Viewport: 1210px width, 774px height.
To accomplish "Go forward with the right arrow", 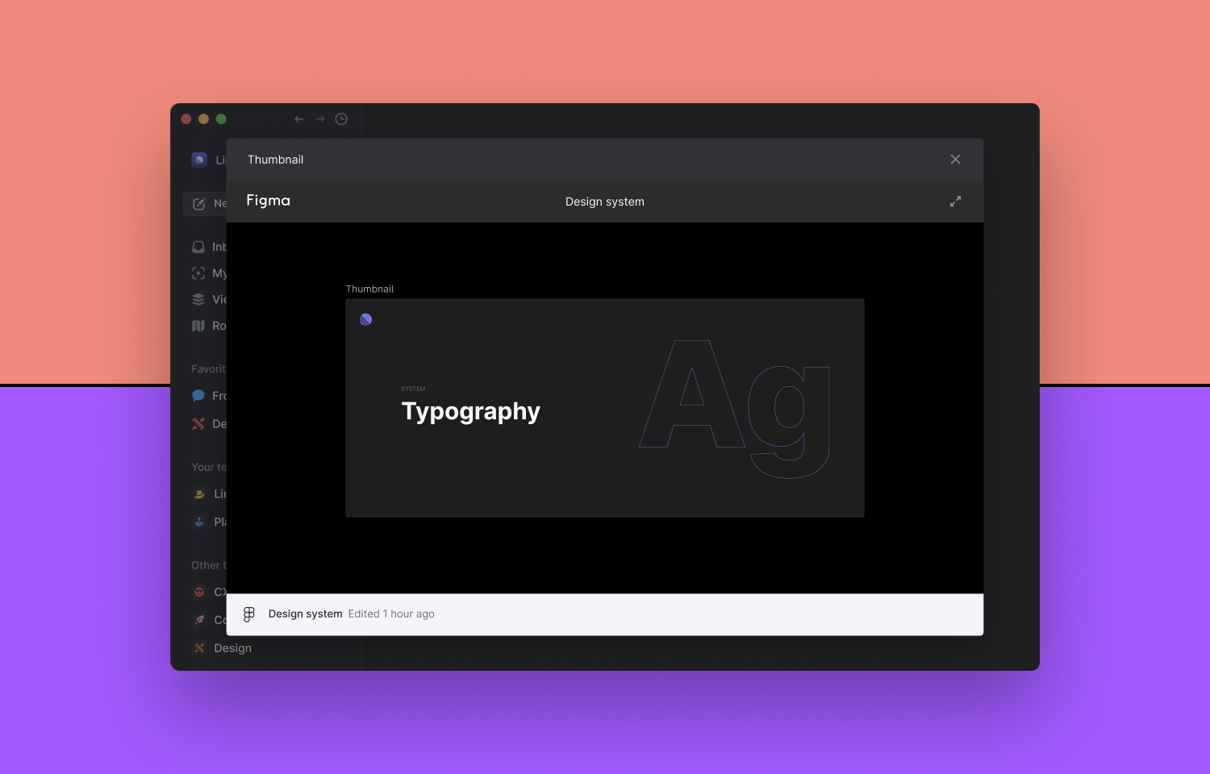I will pyautogui.click(x=320, y=119).
